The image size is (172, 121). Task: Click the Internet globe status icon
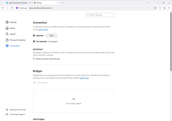pos(34,35)
